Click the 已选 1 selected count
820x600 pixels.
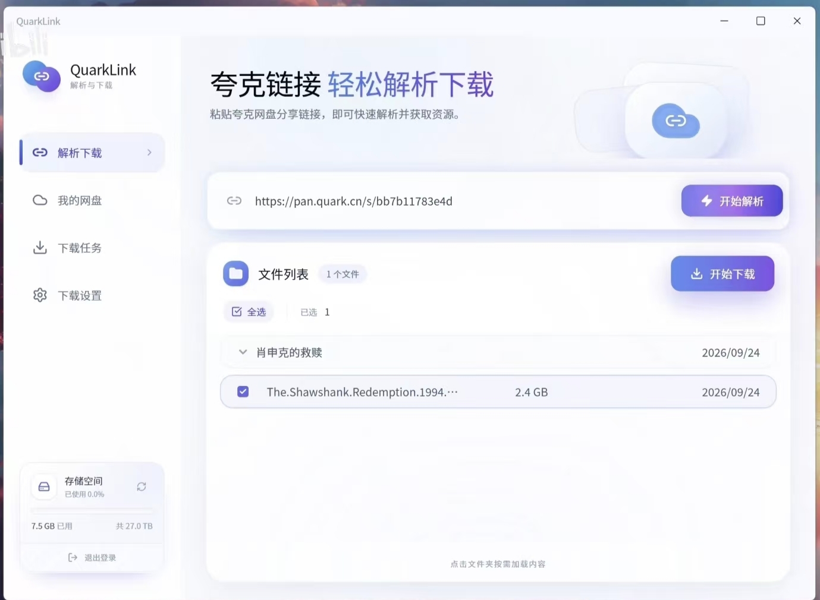click(315, 312)
